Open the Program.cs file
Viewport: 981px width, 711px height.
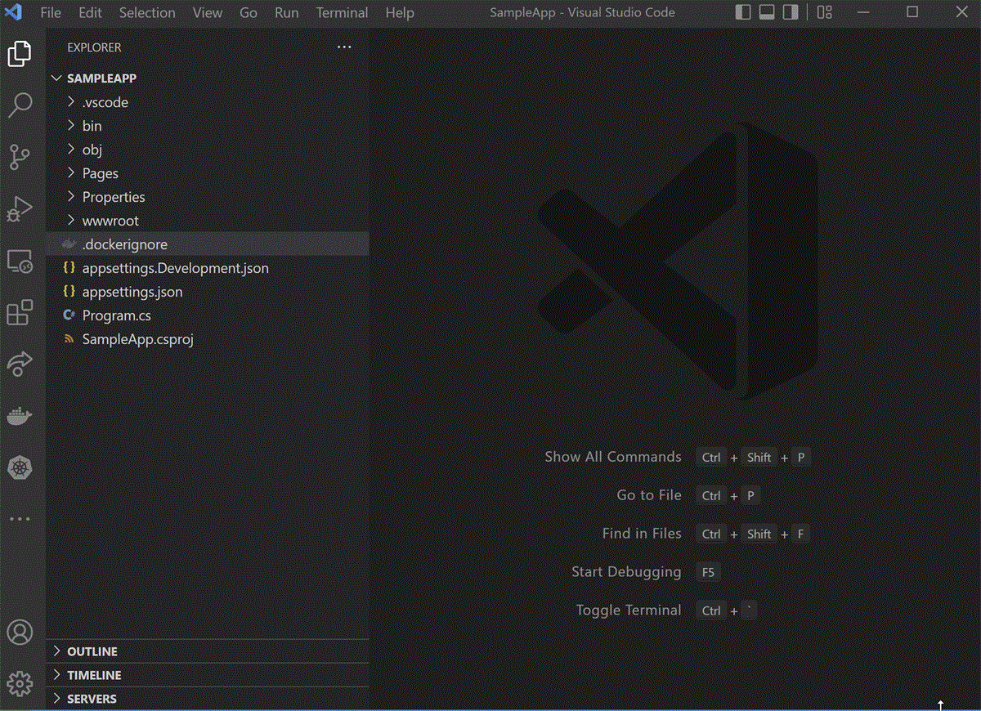207,315
